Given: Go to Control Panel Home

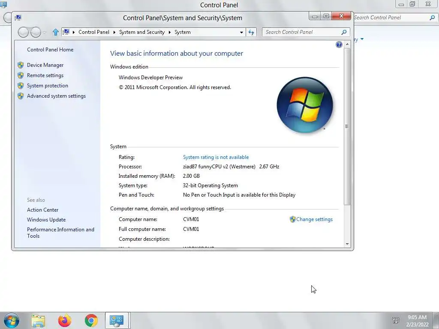Looking at the screenshot, I should coord(50,50).
